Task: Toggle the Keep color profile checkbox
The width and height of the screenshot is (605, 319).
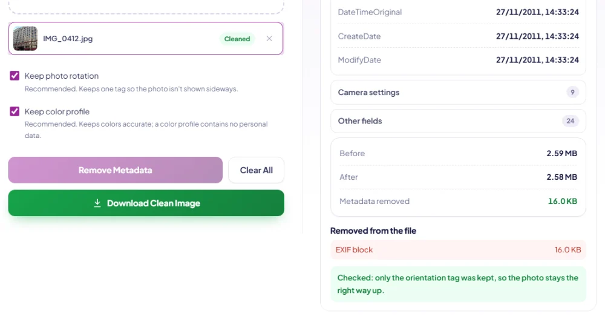Action: click(x=15, y=111)
